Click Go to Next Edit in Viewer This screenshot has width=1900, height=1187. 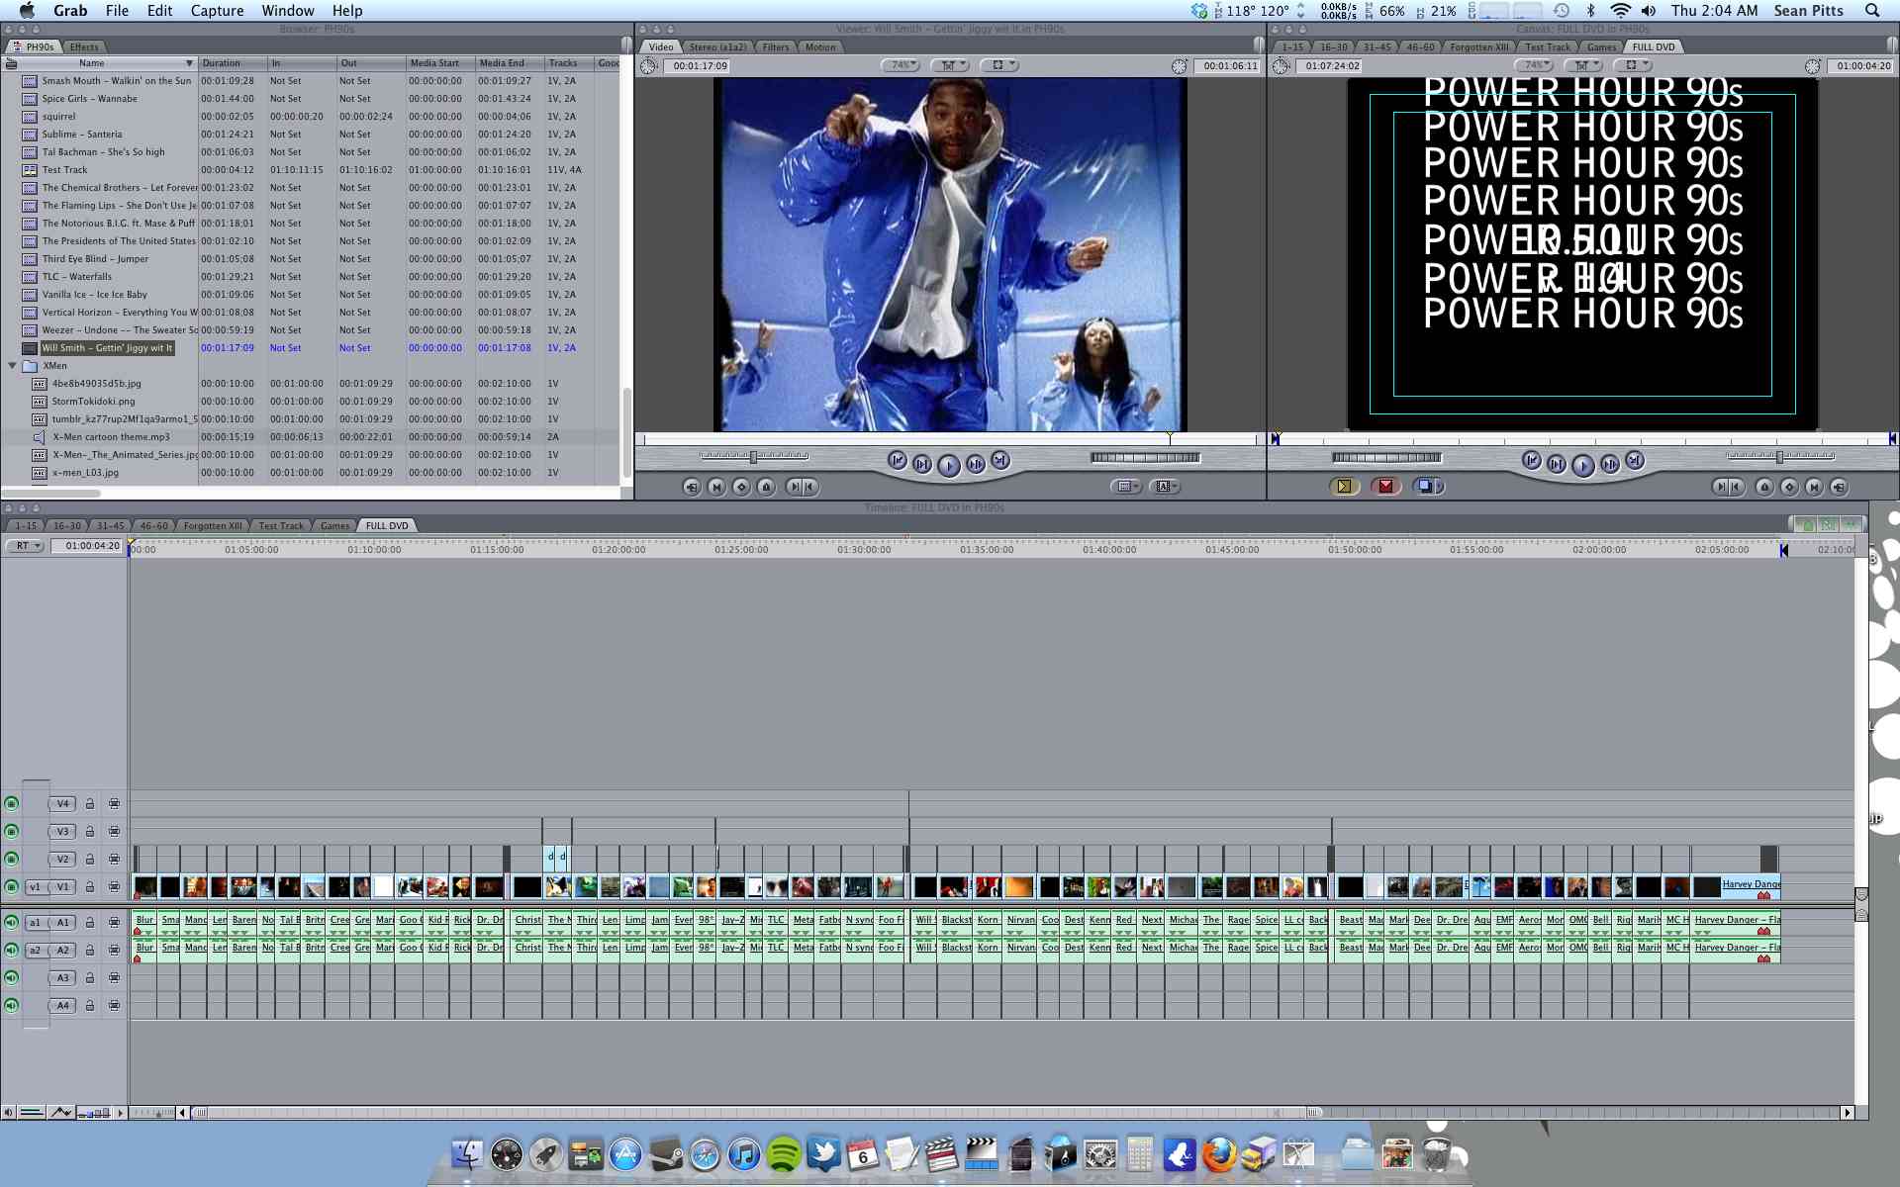(1000, 461)
